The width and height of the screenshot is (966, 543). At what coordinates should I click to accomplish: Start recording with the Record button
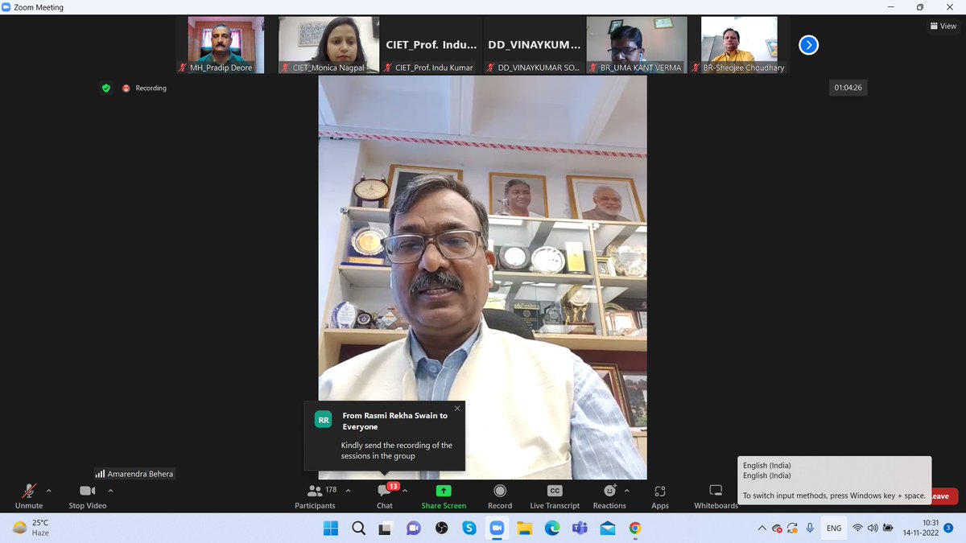[x=500, y=496]
